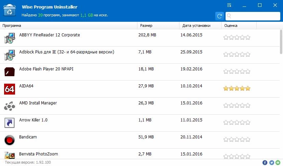The height and width of the screenshot is (166, 283).
Task: Click the ABBYY FineReader installer icon
Action: 10,38
